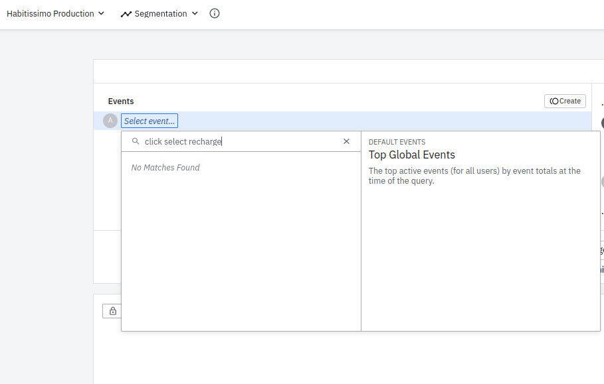Click the gray A event badge
Screen dimensions: 604x384
110,121
